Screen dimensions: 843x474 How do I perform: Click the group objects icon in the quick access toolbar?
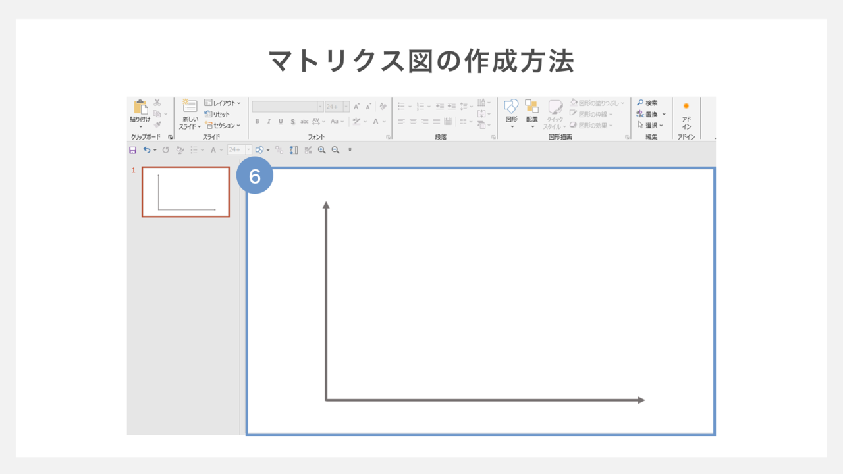[279, 150]
